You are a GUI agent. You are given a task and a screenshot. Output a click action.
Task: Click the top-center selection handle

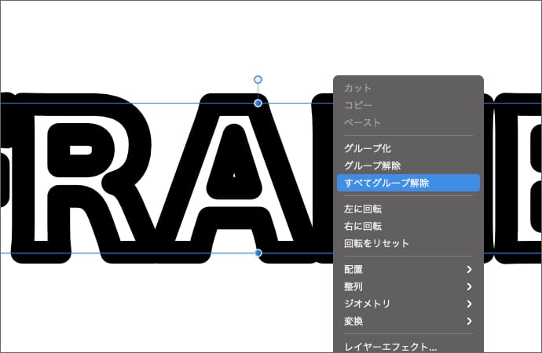[258, 103]
